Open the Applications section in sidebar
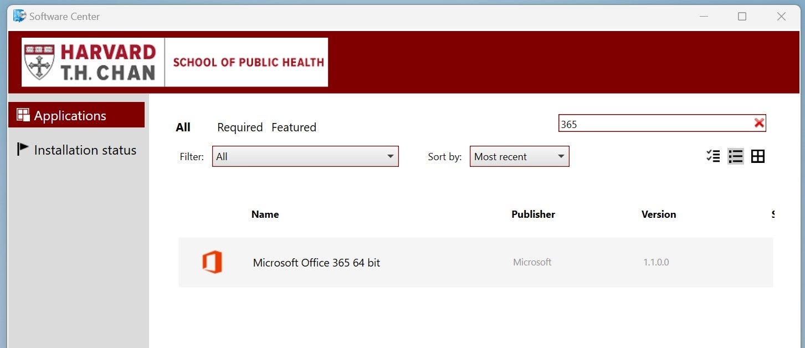 point(76,115)
